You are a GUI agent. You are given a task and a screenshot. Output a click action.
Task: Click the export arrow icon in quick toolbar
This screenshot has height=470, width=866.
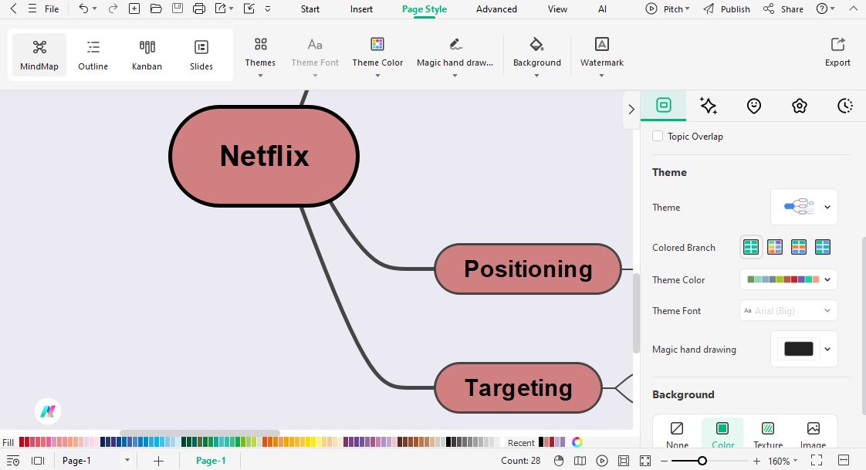click(221, 8)
